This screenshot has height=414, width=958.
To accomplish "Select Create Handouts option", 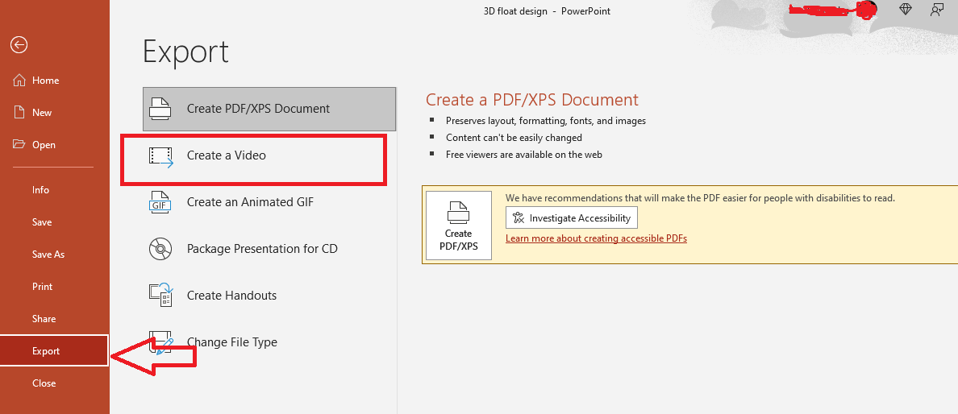I will 269,296.
